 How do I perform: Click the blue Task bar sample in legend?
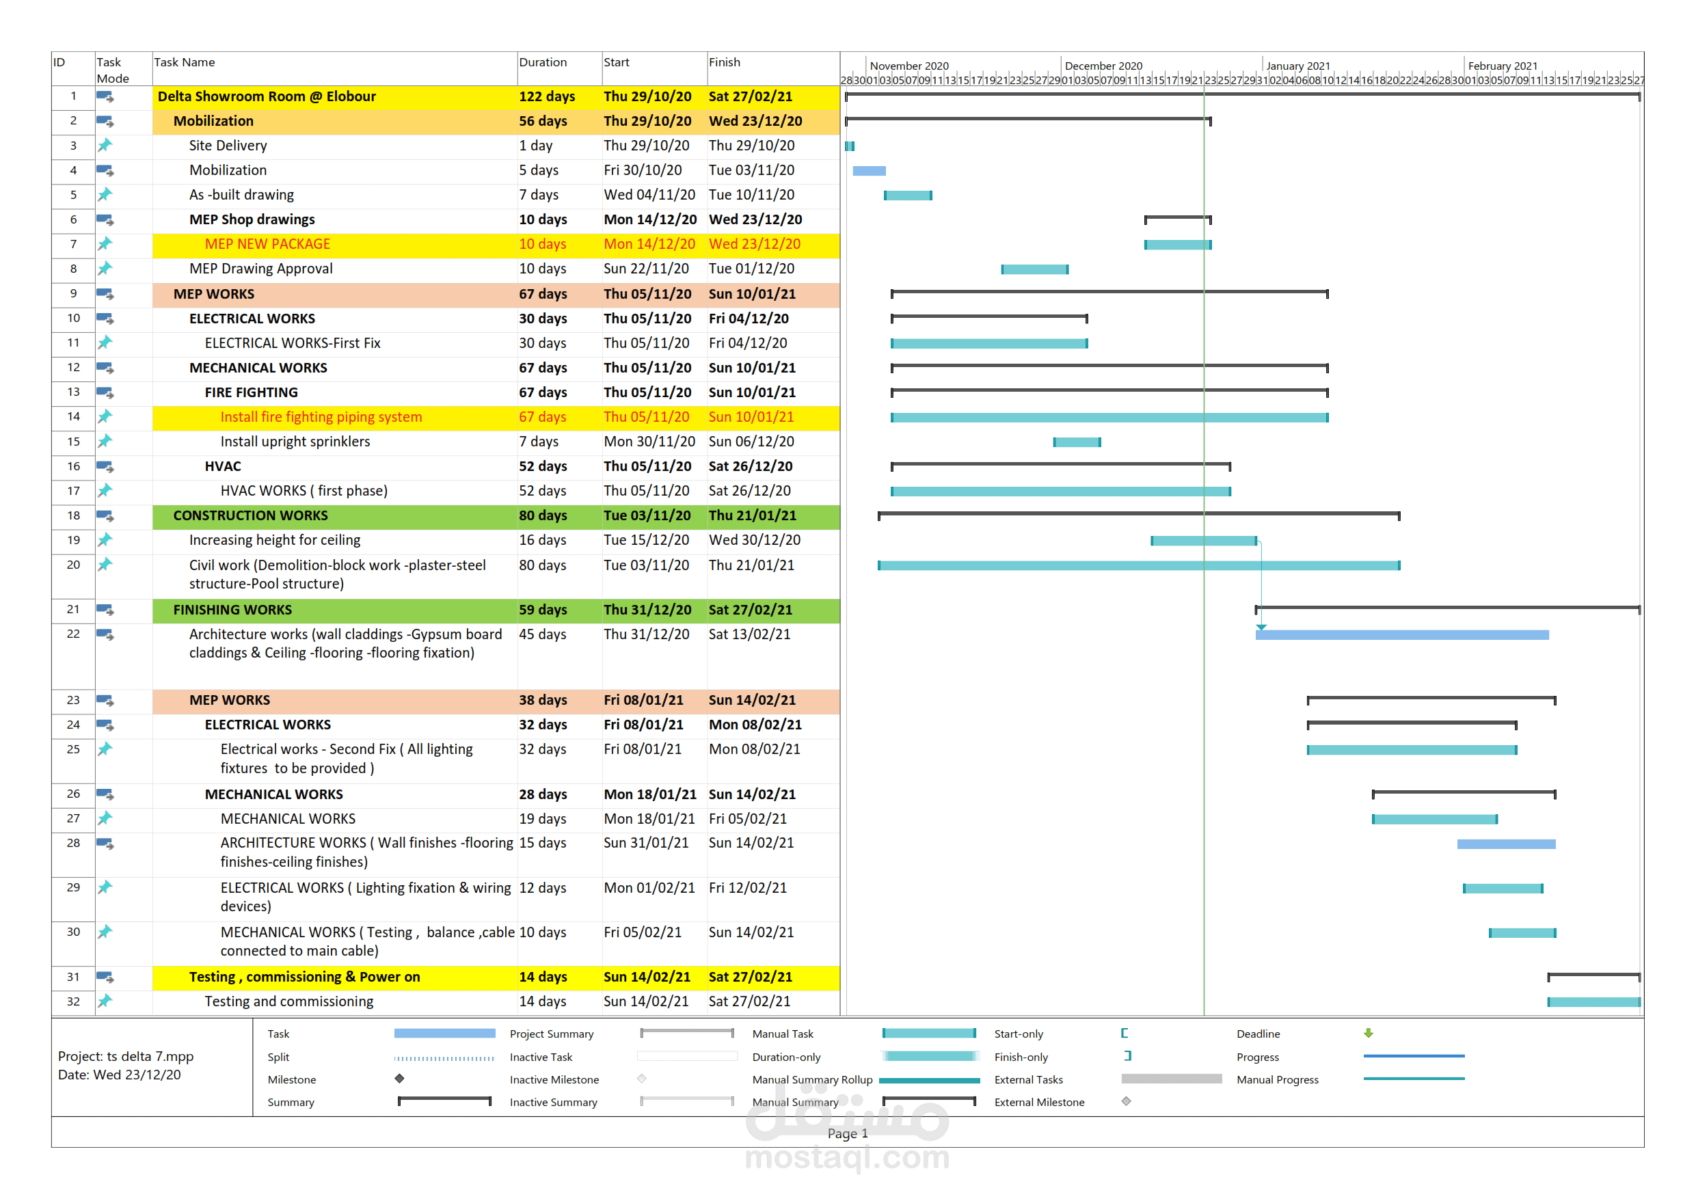point(445,1034)
